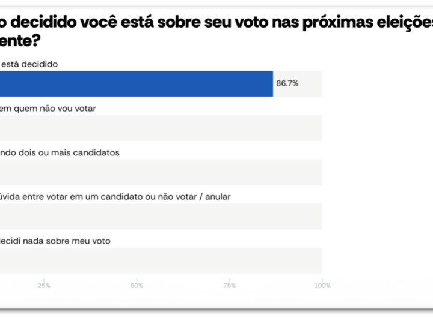433x318 pixels.
Task: Click the 86.7% value label
Action: pos(287,84)
